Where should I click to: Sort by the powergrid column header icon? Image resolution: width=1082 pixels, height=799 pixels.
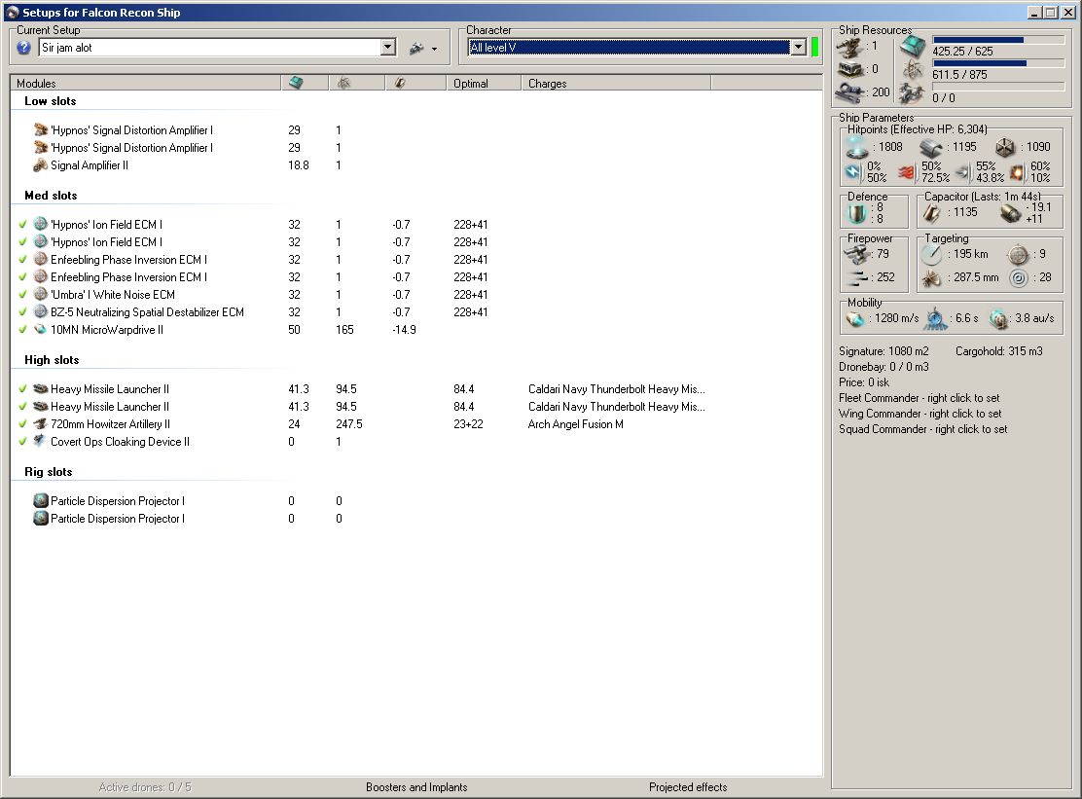coord(343,83)
